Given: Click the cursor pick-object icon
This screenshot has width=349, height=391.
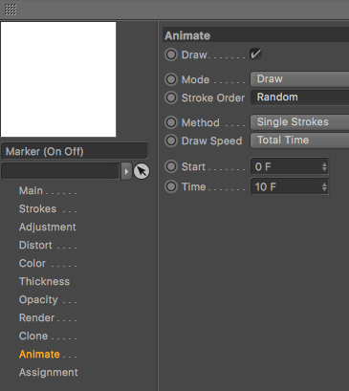Looking at the screenshot, I should coord(142,171).
